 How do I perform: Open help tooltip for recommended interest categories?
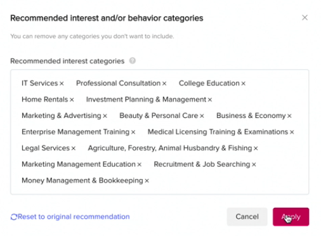pyautogui.click(x=133, y=61)
